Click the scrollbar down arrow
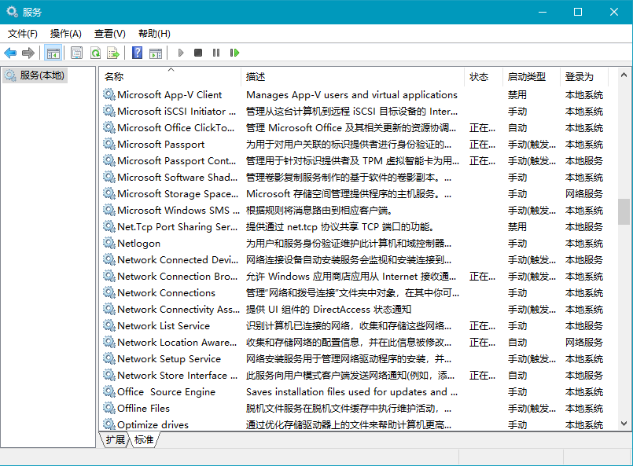This screenshot has width=633, height=466. [624, 424]
